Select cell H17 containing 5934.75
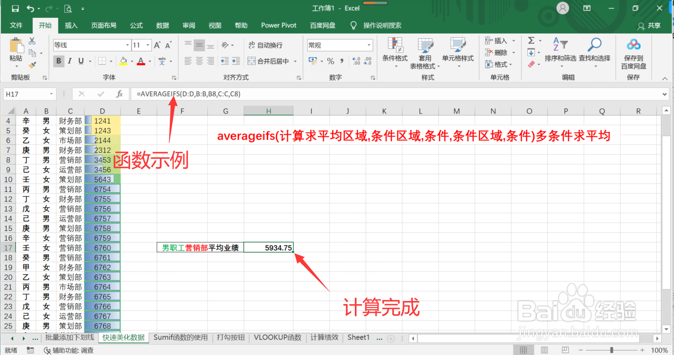This screenshot has height=355, width=674. pos(269,248)
